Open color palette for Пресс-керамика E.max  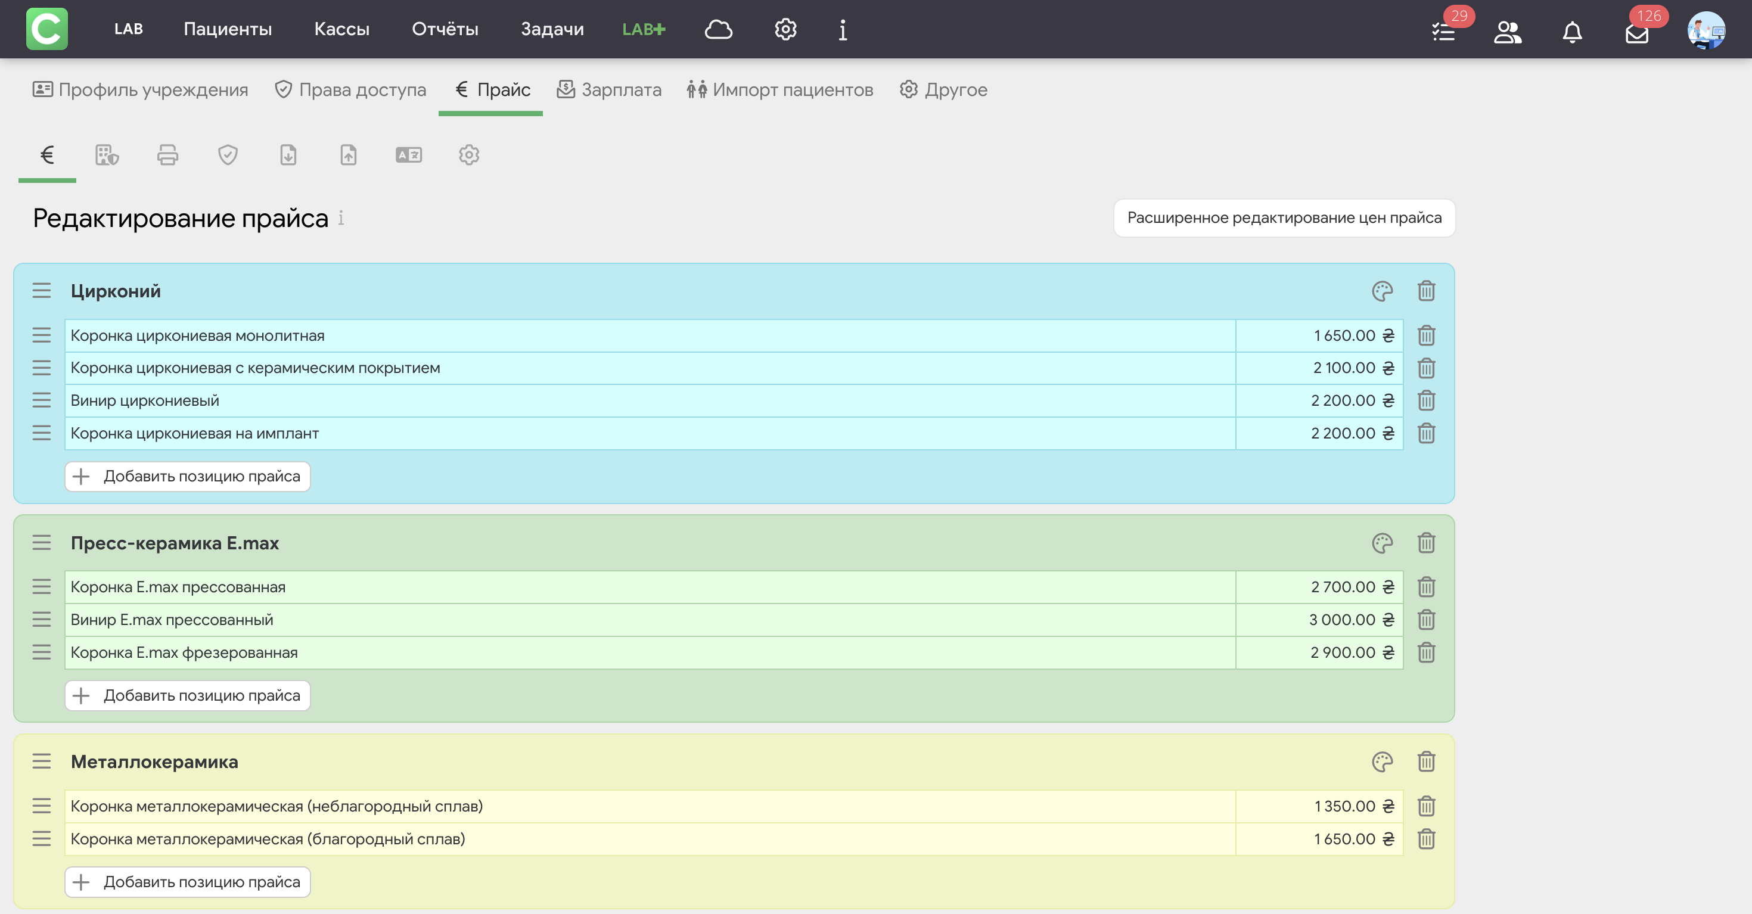1382,543
